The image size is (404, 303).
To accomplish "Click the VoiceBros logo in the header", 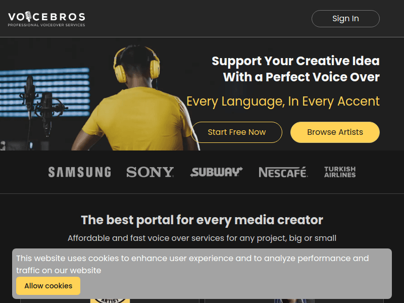I will 46,19.
